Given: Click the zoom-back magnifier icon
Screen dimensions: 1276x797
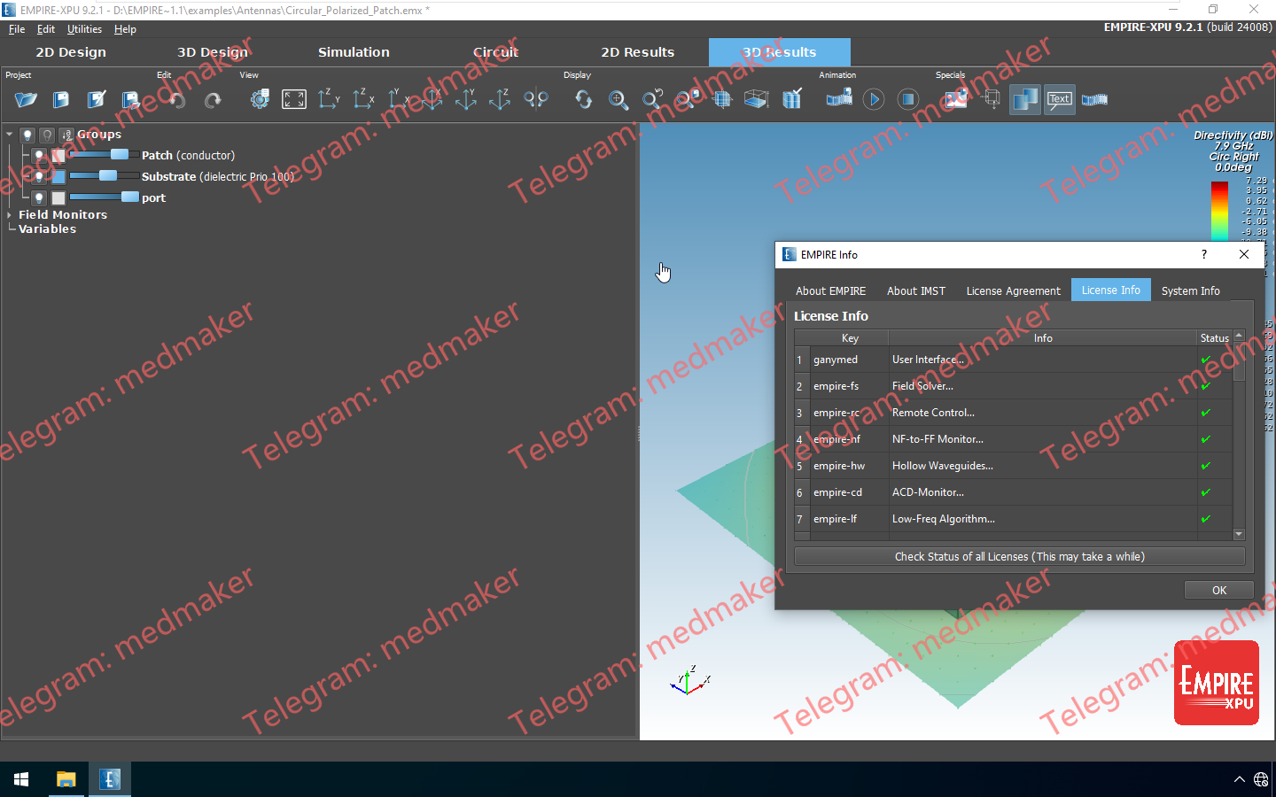Looking at the screenshot, I should pyautogui.click(x=653, y=99).
